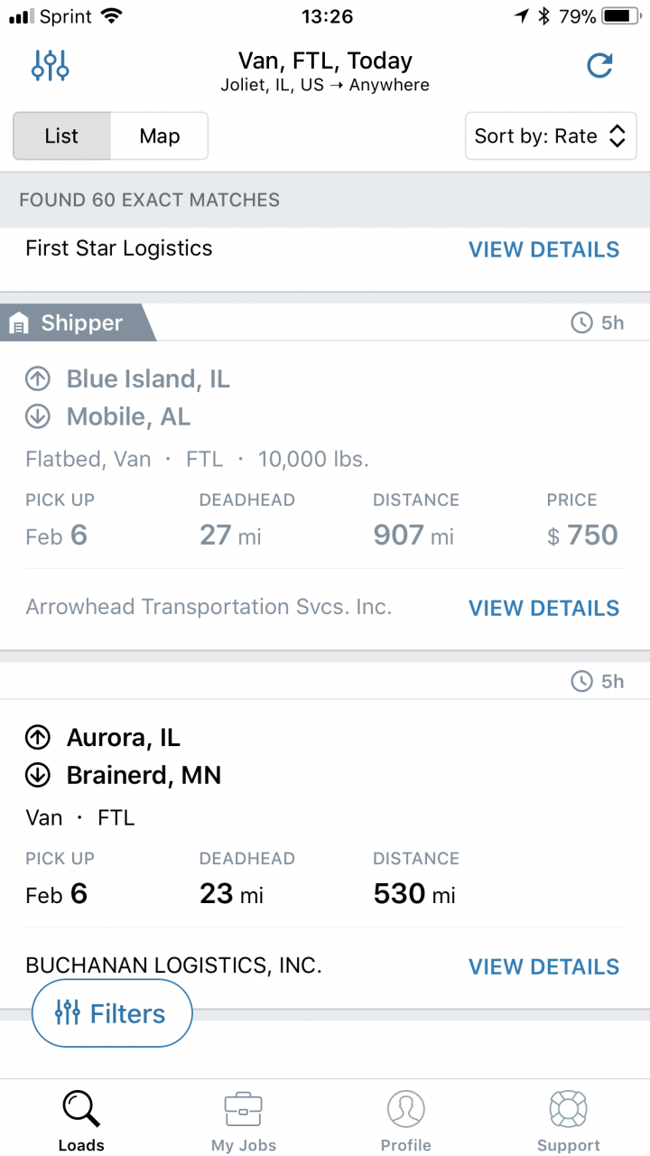Image resolution: width=650 pixels, height=1156 pixels.
Task: Select the Blue Island to Mobile load card
Action: tap(325, 477)
